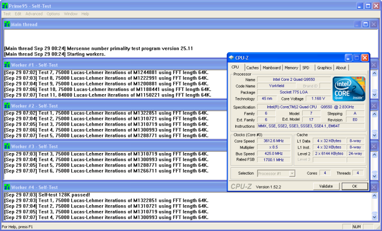Image resolution: width=382 pixels, height=231 pixels.
Task: Click the Multiplier value x 8.5
Action: coord(274,147)
